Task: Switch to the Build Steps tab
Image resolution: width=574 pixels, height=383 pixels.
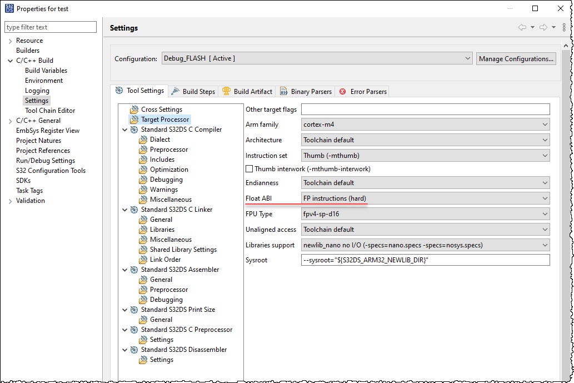Action: pyautogui.click(x=193, y=91)
